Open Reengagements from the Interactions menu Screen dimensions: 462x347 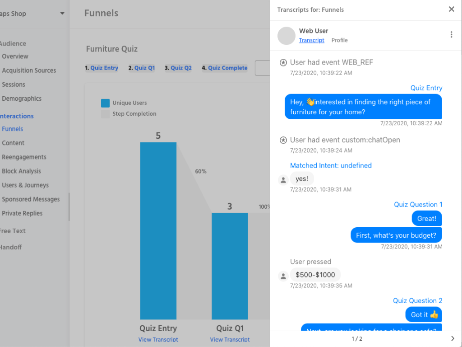coord(24,157)
